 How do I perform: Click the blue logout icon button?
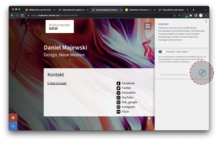click(x=13, y=126)
